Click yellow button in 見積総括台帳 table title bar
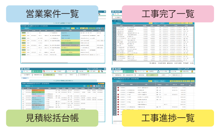The height and width of the screenshot is (131, 220). click(101, 84)
